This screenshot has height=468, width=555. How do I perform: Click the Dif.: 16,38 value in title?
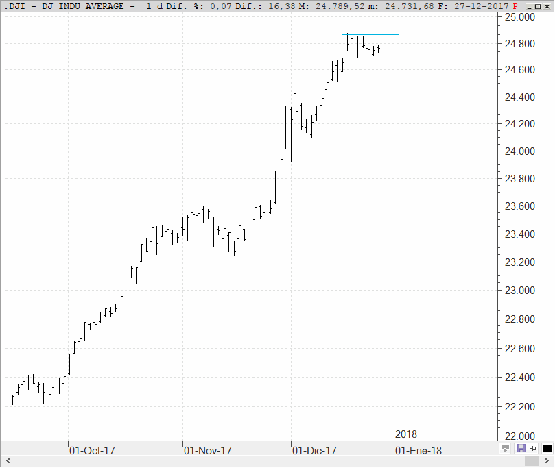265,6
